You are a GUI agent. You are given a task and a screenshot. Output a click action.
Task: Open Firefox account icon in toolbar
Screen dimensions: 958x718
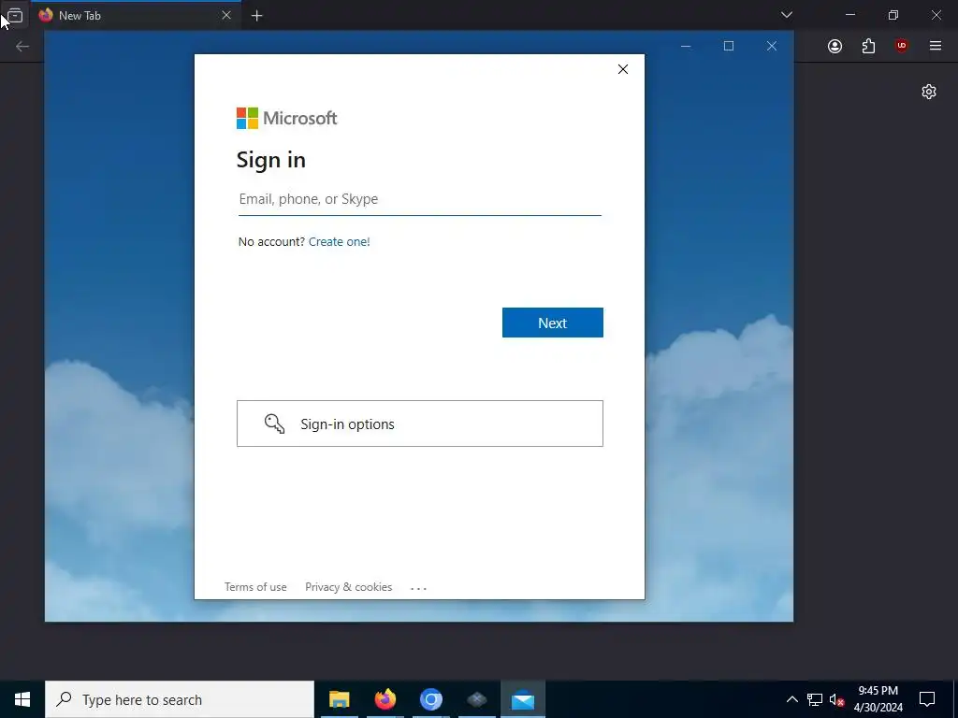click(835, 46)
